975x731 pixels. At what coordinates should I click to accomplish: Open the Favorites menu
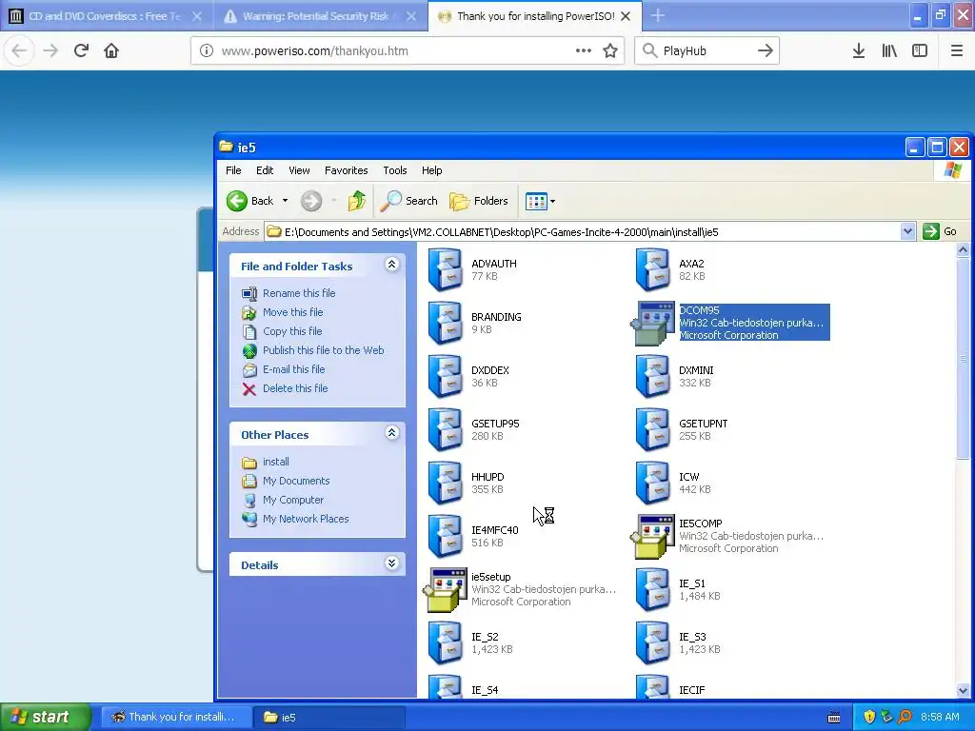coord(346,170)
